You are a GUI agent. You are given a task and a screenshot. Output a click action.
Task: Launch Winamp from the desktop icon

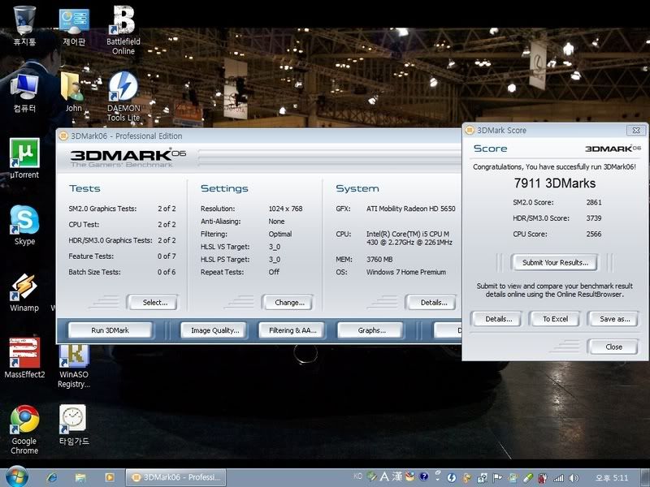(x=24, y=287)
